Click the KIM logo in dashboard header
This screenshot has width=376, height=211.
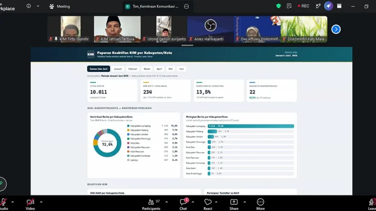(x=91, y=54)
